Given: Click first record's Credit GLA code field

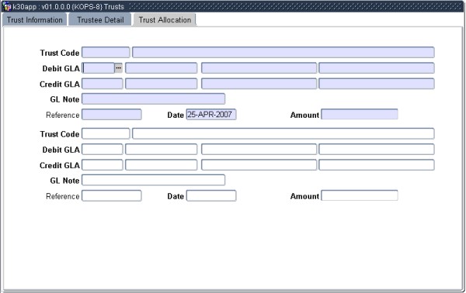Looking at the screenshot, I should point(103,84).
